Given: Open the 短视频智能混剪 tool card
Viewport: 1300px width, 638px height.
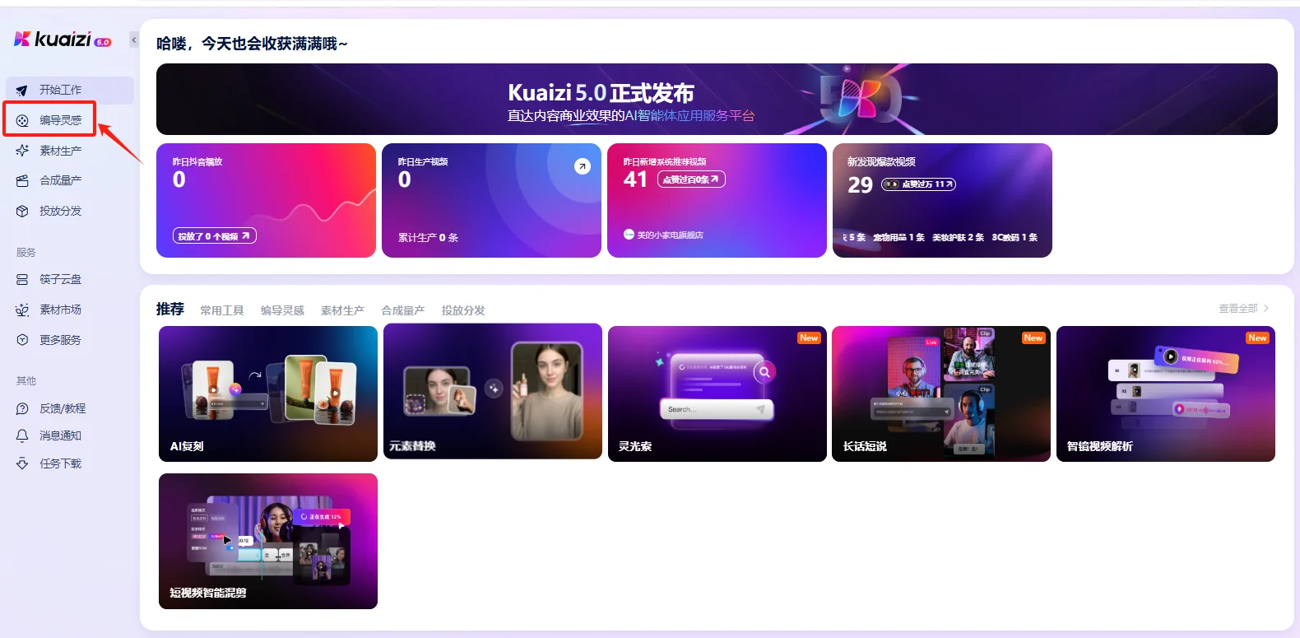Looking at the screenshot, I should click(268, 541).
